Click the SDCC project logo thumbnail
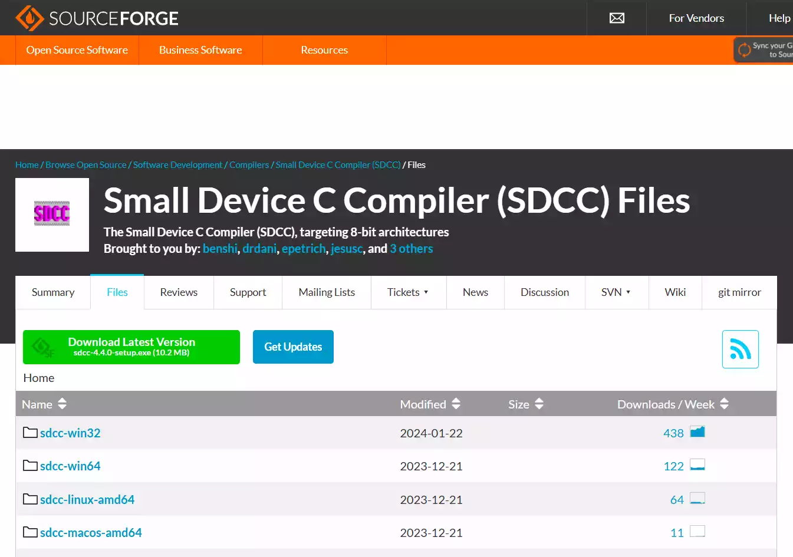Screen dimensions: 793x557 point(52,215)
